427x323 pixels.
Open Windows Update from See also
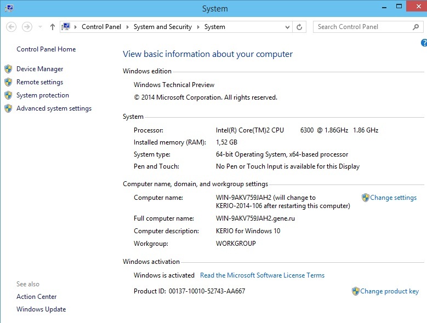tap(41, 309)
